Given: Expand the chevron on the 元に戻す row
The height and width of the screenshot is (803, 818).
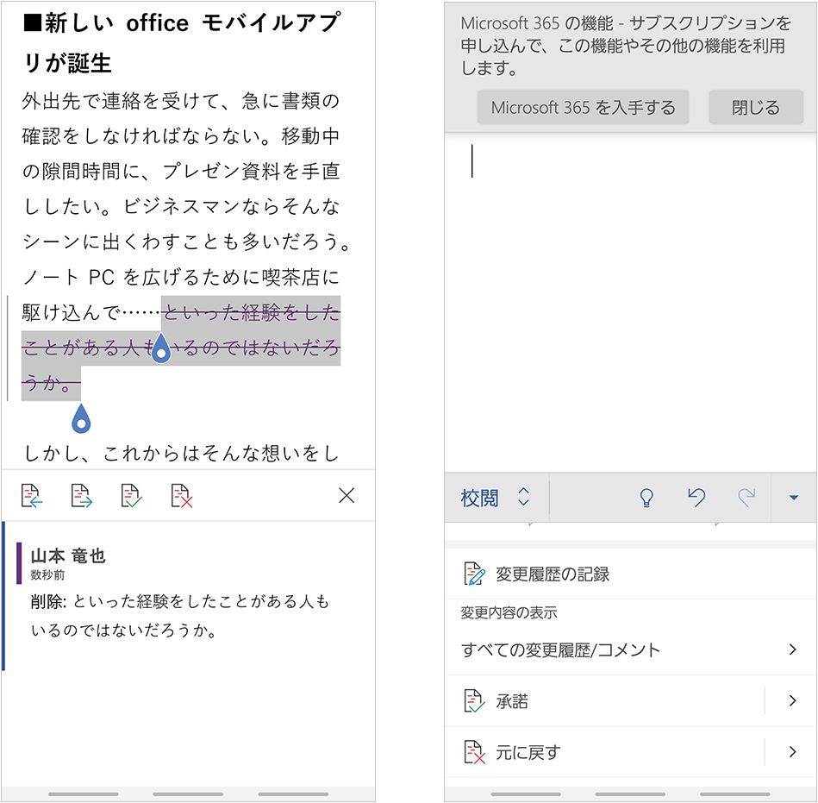Looking at the screenshot, I should click(x=793, y=752).
